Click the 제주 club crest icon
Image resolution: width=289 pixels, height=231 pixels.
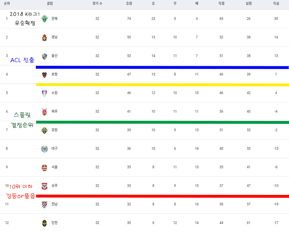(x=44, y=111)
